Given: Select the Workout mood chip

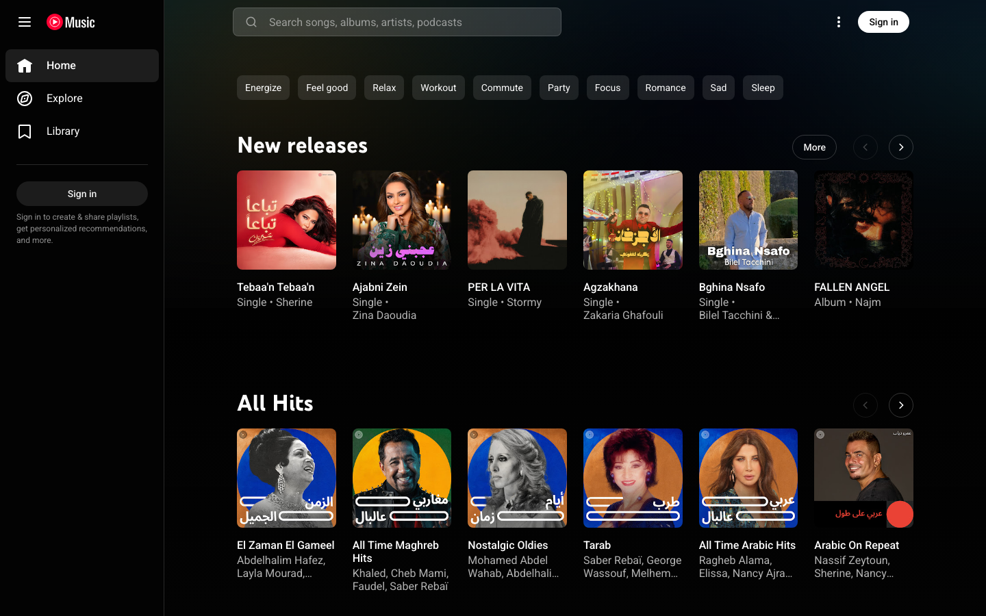Looking at the screenshot, I should coord(438,88).
